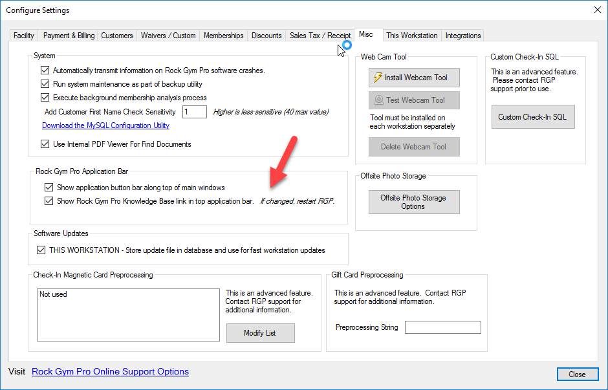Image resolution: width=608 pixels, height=390 pixels.
Task: Click the Preprocessing String input field
Action: tap(443, 327)
